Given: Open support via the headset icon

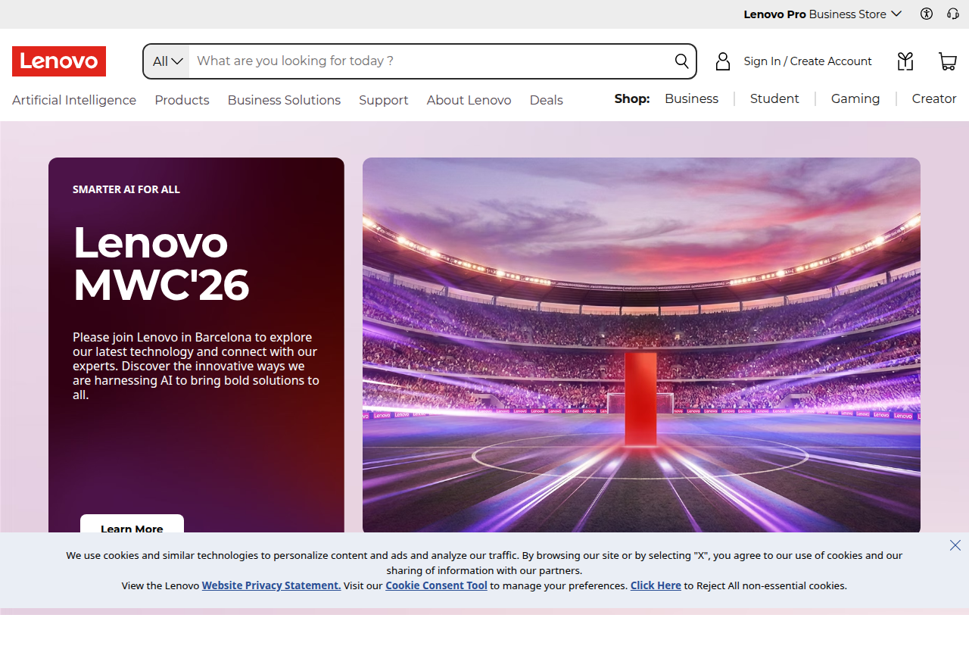Looking at the screenshot, I should pyautogui.click(x=953, y=14).
